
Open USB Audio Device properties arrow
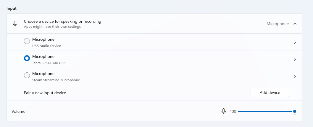(295, 42)
